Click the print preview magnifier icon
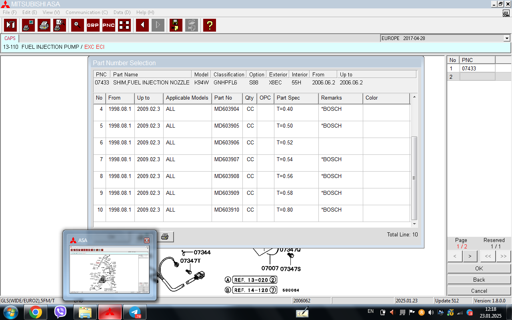Screen dimensions: 512x320 coord(60,25)
